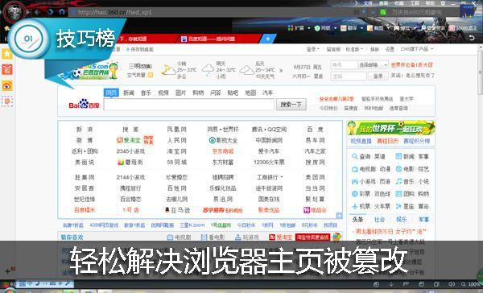Open the favorites star in left sidebar
Screen dimensions: 483x293
tap(6, 54)
